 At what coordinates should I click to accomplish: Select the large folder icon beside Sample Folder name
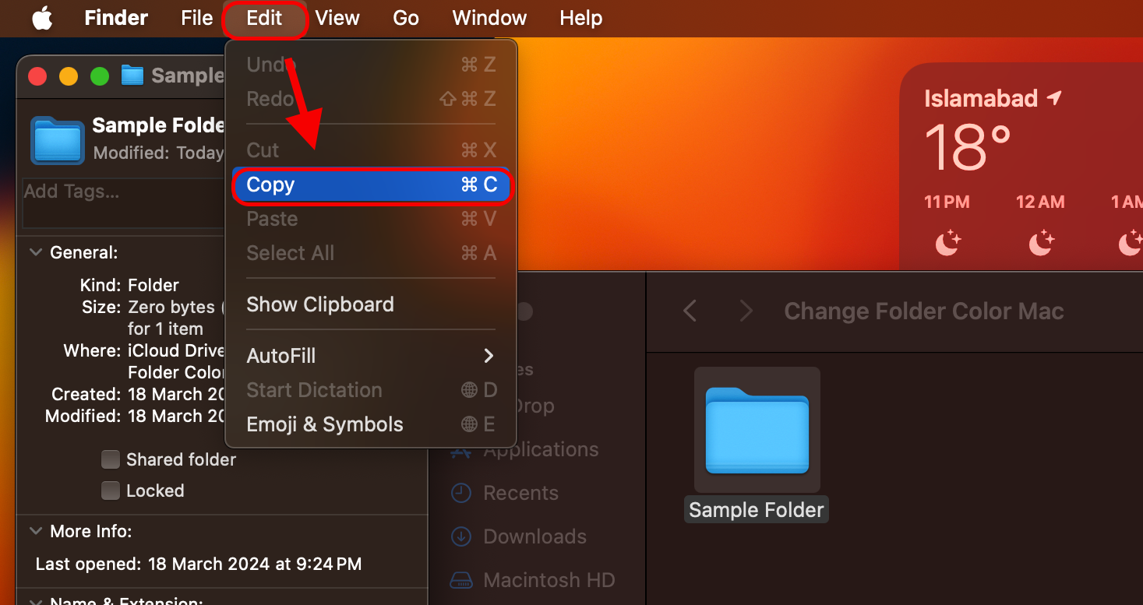(x=57, y=140)
